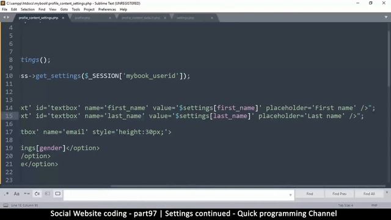
Task: Click the Line 15 Column status text
Action: click(24, 205)
